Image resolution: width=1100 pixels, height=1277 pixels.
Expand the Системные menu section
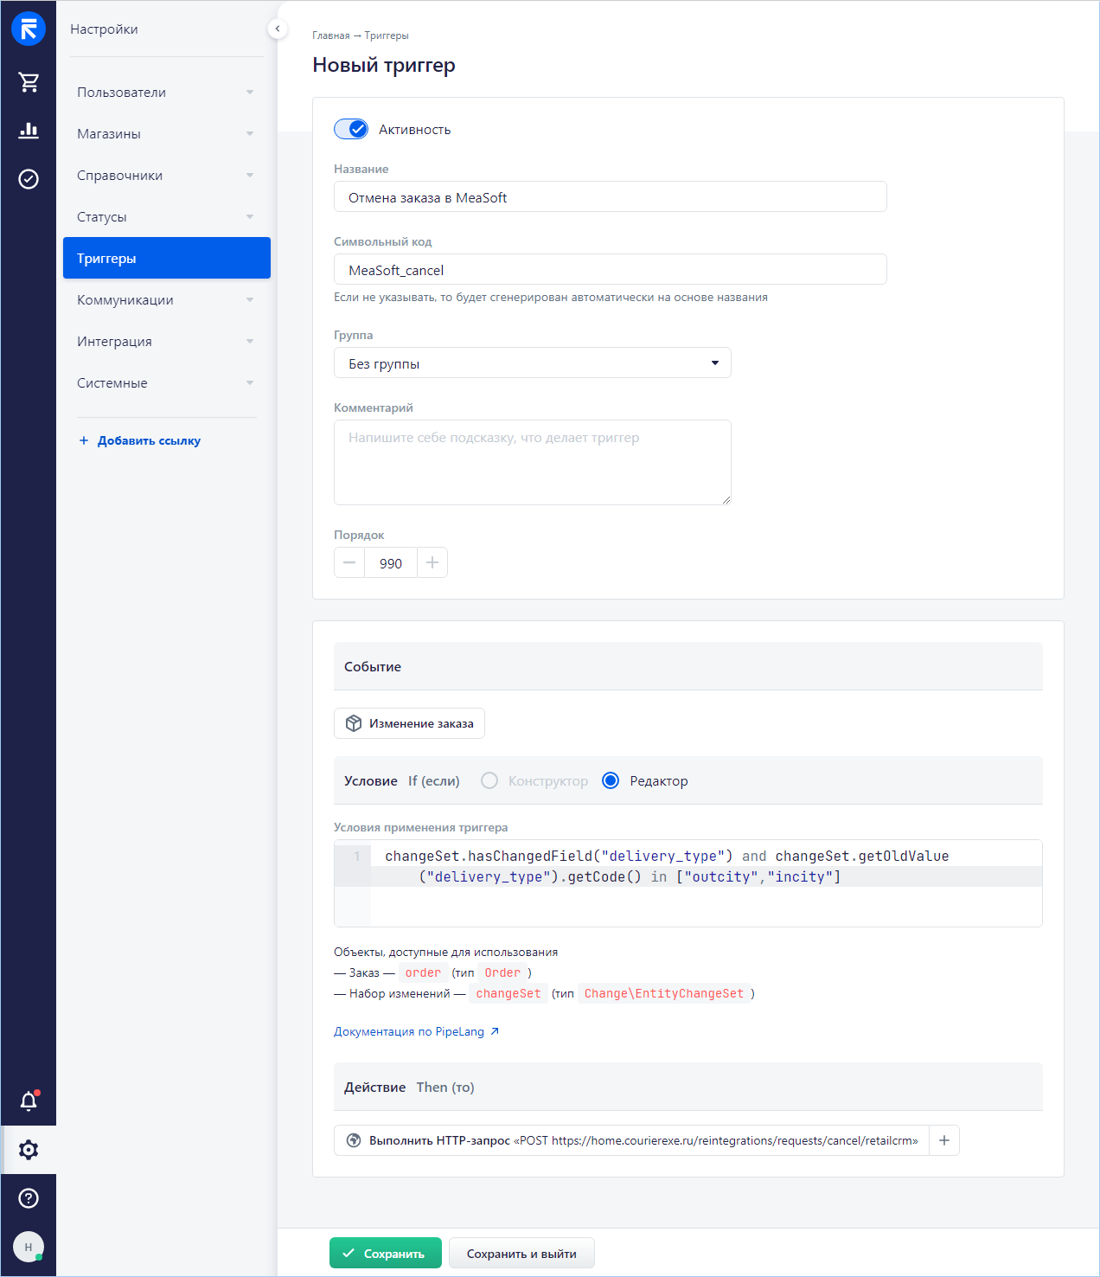167,382
